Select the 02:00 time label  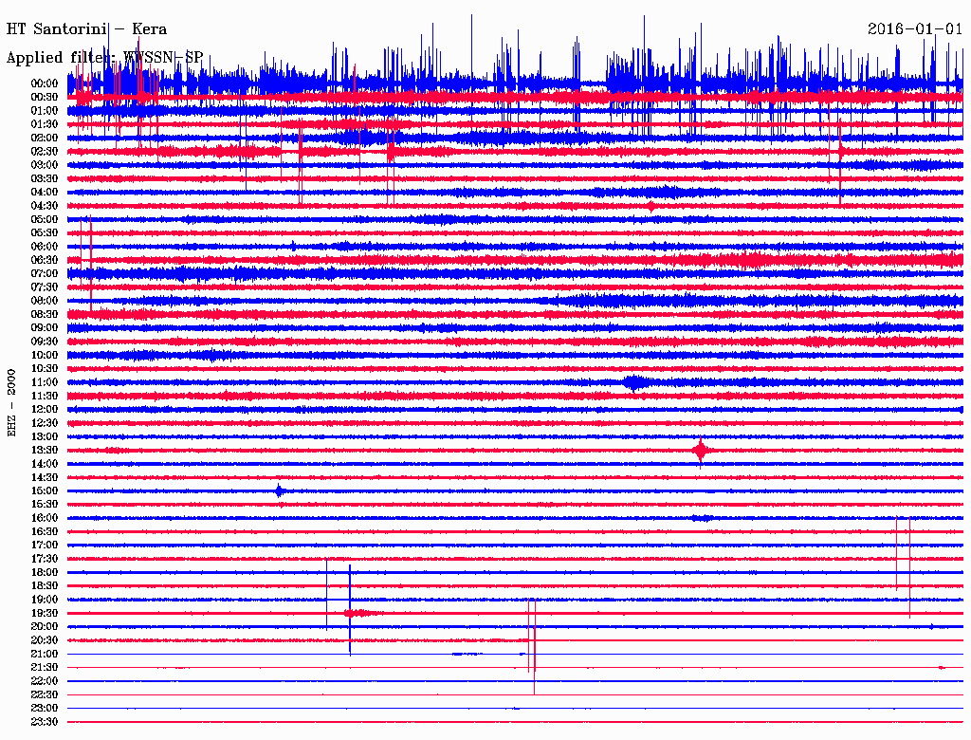tap(45, 138)
